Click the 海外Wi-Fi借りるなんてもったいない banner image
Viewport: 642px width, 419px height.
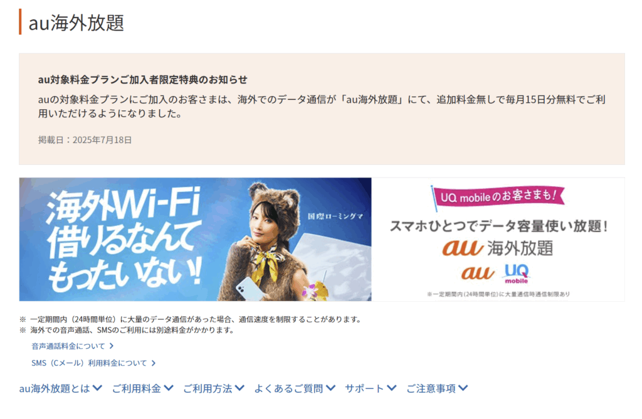(x=196, y=239)
